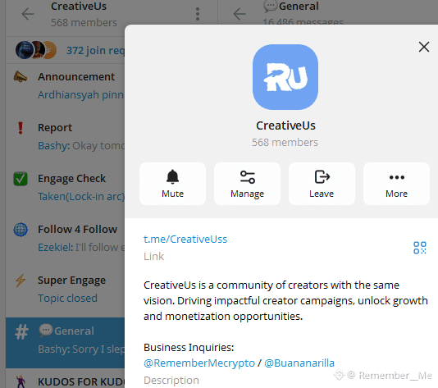
Task: Click the green checkmark Engage Check icon
Action: pyautogui.click(x=21, y=179)
